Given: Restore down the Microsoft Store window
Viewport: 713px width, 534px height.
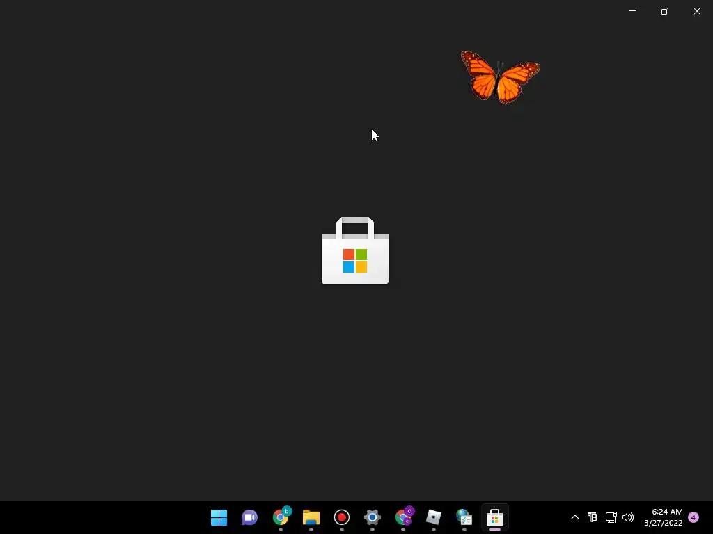Looking at the screenshot, I should (665, 11).
